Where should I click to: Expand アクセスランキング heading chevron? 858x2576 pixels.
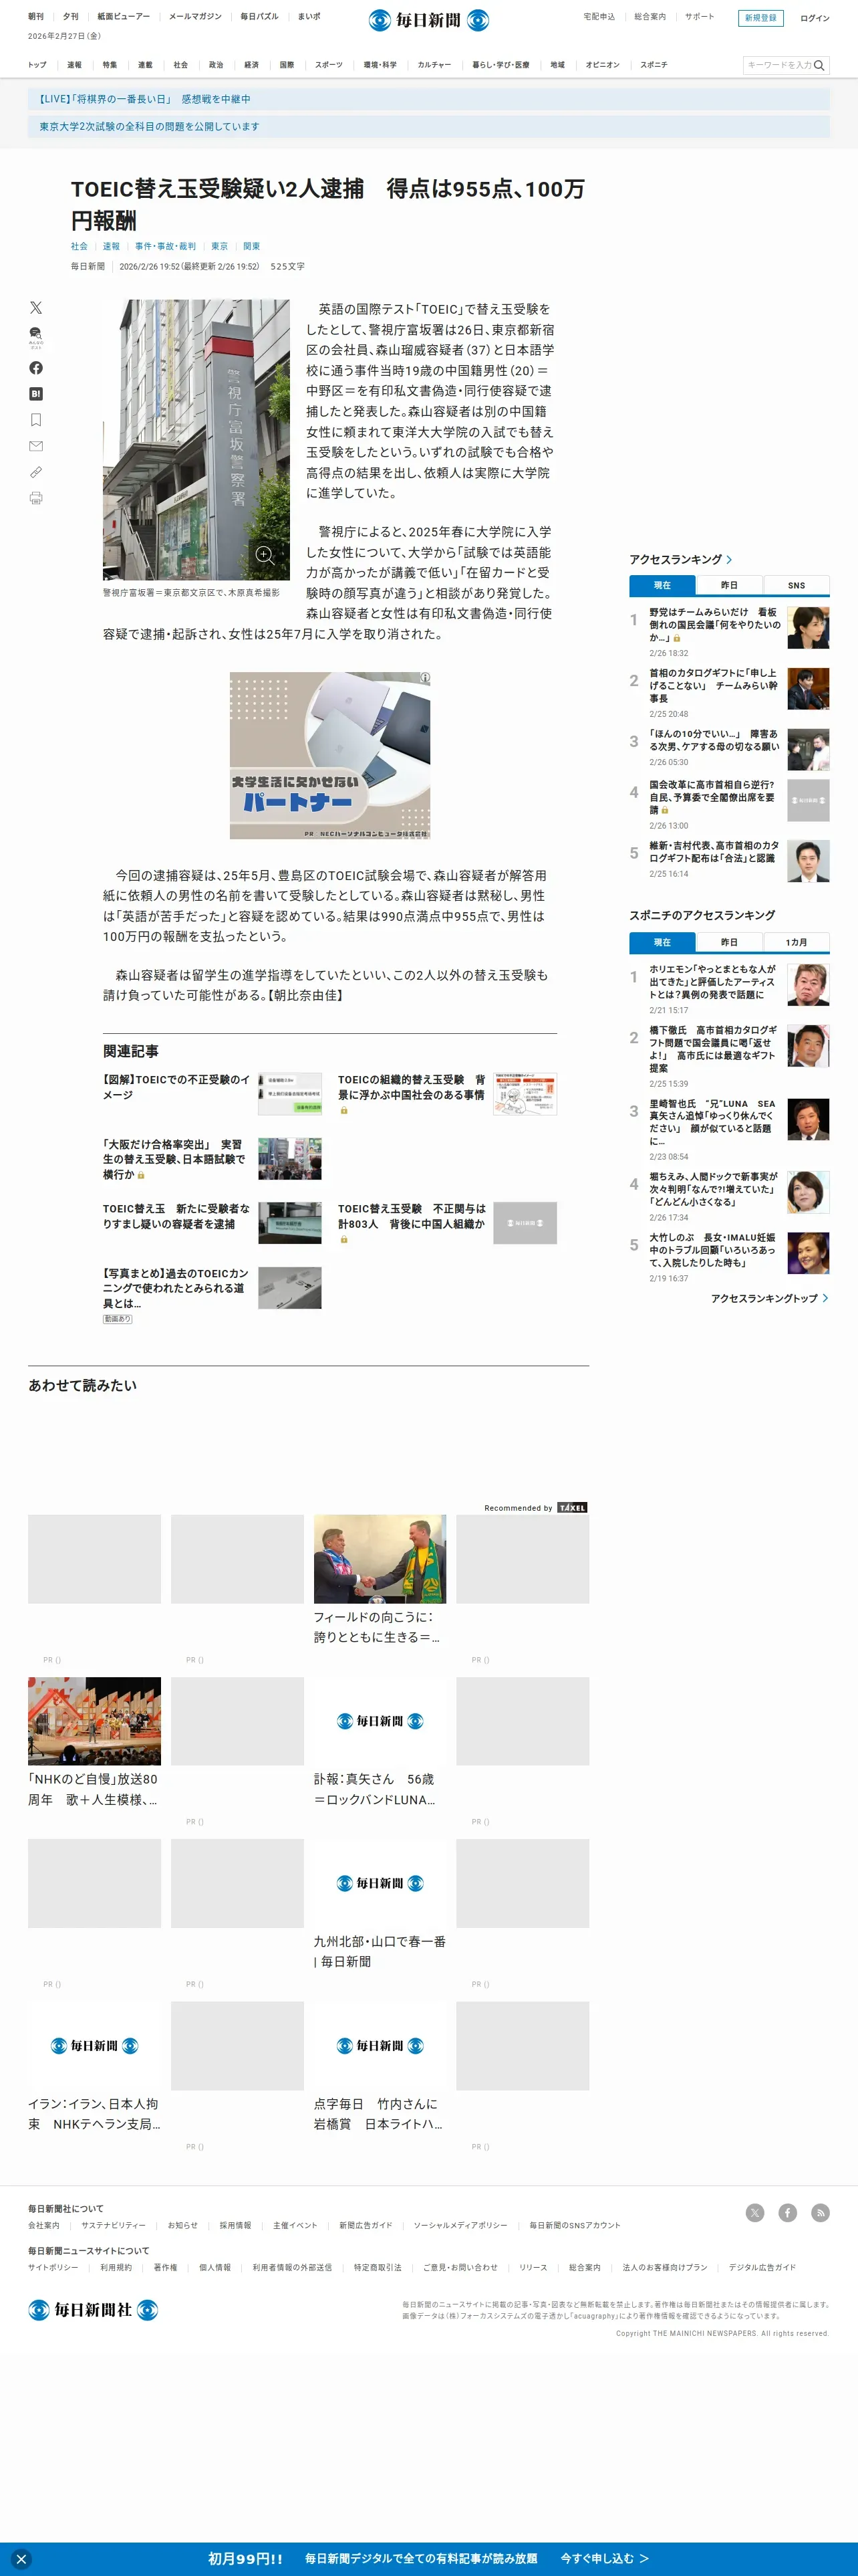point(729,560)
